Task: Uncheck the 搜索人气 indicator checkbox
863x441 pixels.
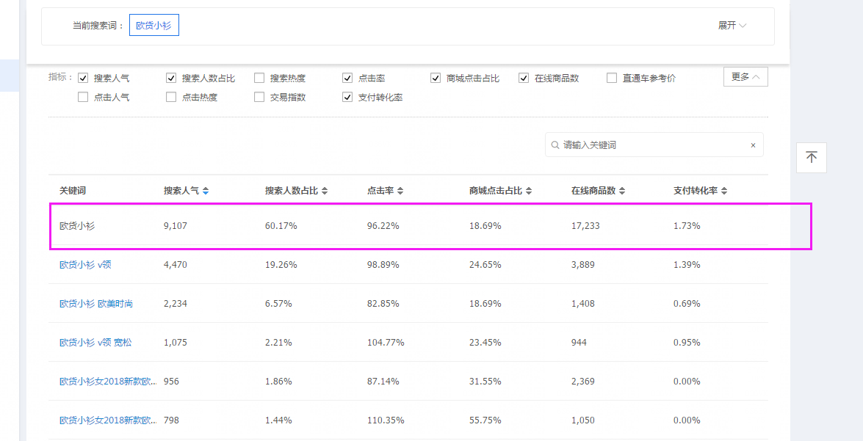Action: click(83, 78)
